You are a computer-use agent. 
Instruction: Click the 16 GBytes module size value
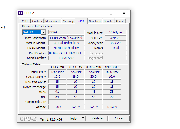coord(116,32)
